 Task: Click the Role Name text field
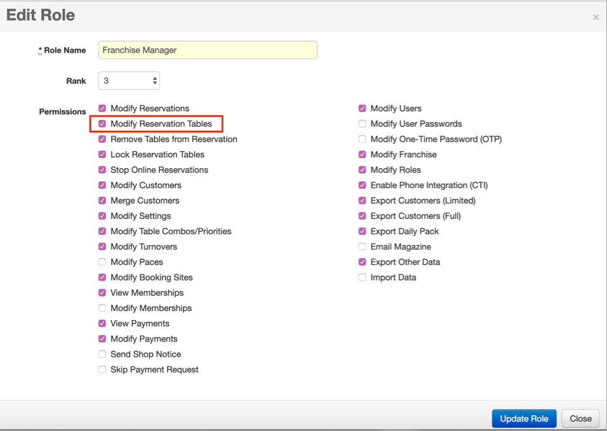pos(208,50)
